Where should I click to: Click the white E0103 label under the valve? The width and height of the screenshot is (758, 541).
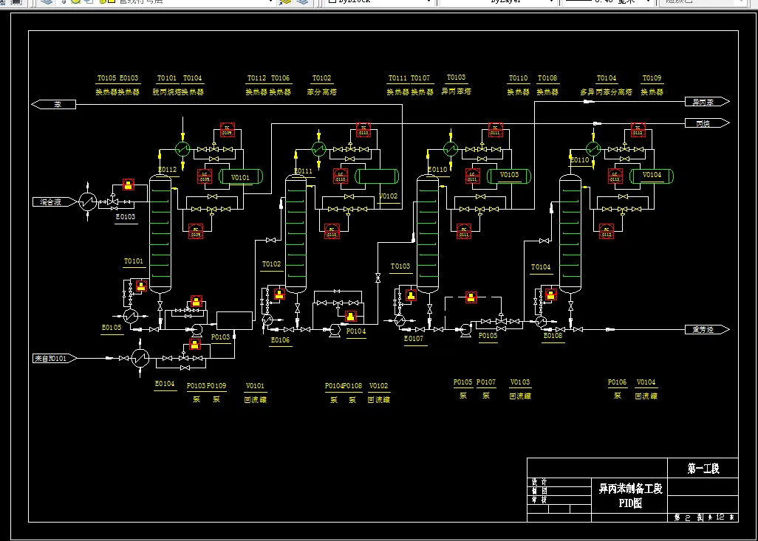[x=125, y=217]
